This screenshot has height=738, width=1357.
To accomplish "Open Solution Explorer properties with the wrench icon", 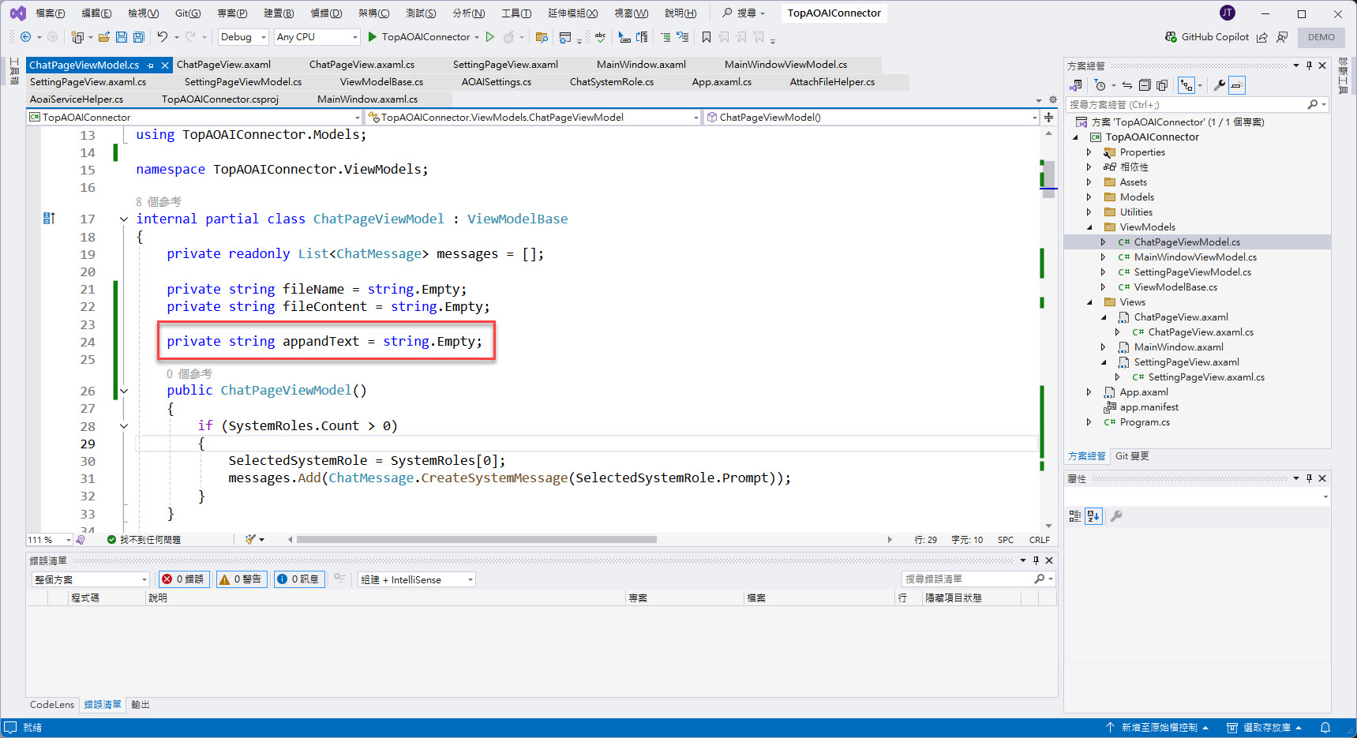I will point(1220,85).
